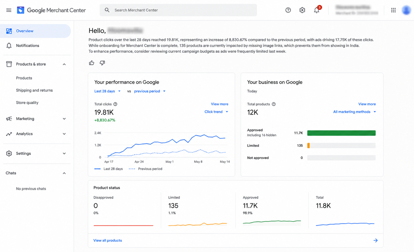Click the Approved green sparkline

[x=272, y=222]
